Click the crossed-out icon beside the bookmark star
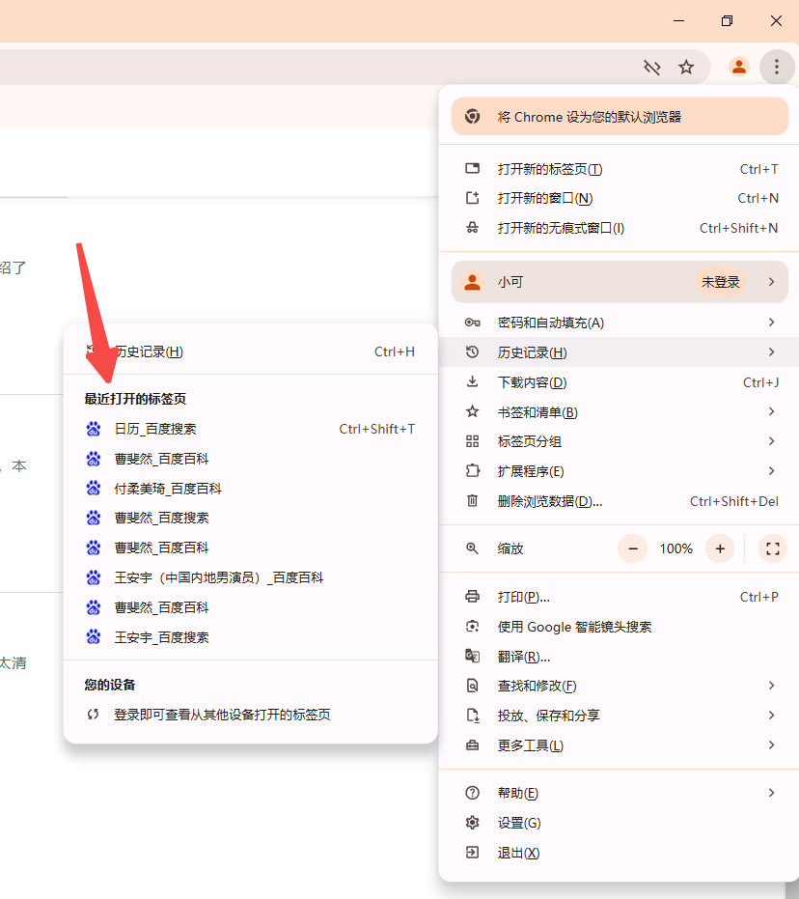Screen dimensions: 799x899 [x=651, y=67]
